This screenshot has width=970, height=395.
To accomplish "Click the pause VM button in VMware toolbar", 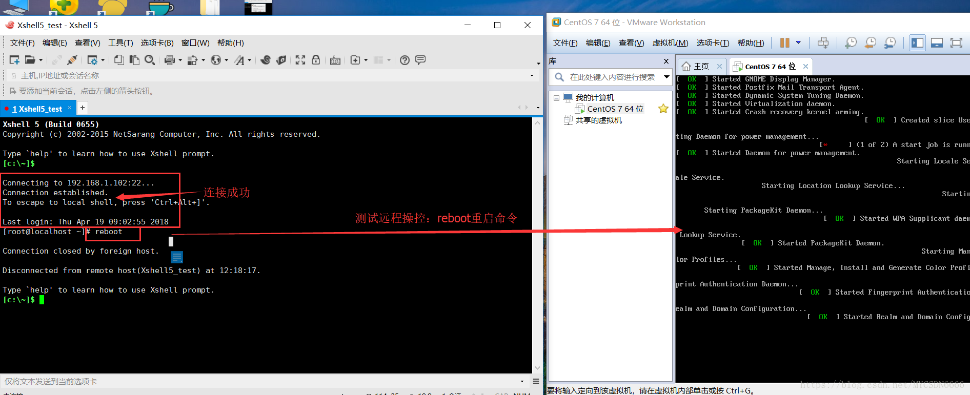I will (784, 43).
